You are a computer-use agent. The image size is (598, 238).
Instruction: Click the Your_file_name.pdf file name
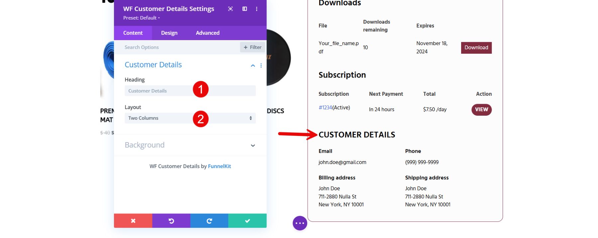pos(339,47)
